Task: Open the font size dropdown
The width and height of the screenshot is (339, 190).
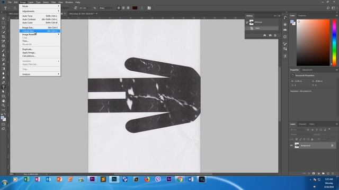Action: [90, 8]
